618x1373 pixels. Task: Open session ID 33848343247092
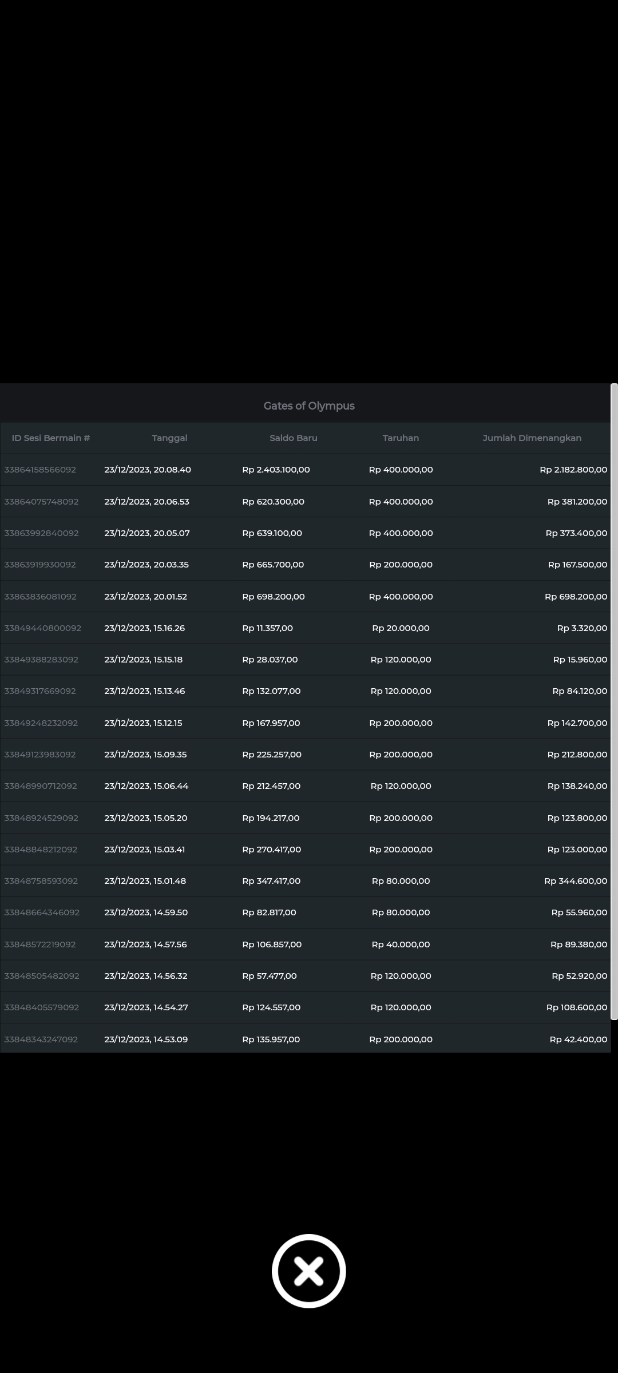click(41, 1039)
